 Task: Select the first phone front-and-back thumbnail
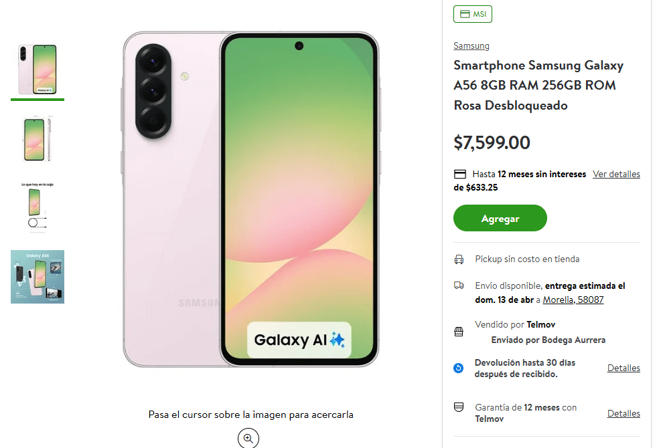[38, 70]
